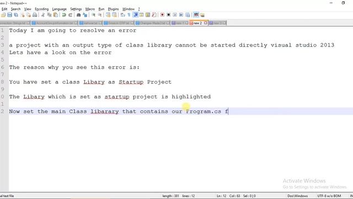Click the Playback macro icon
Screen dimensions: 353x199
[175, 15]
